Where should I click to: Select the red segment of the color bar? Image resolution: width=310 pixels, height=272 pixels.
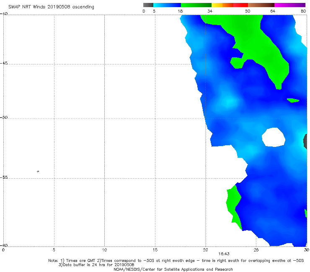coord(240,5)
